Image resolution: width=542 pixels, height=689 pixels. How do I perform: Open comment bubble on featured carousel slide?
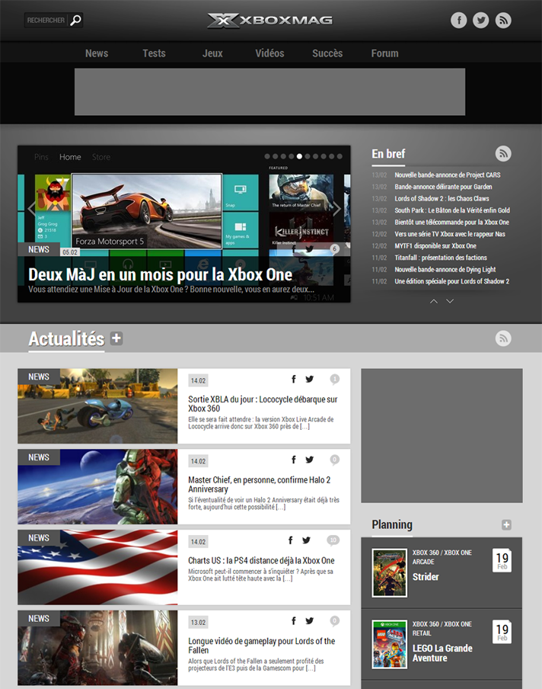(x=334, y=248)
